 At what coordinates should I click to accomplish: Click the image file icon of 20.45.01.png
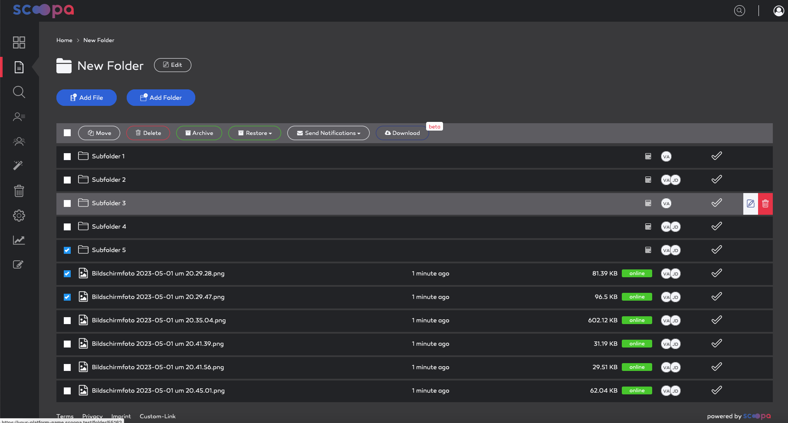[x=83, y=390]
